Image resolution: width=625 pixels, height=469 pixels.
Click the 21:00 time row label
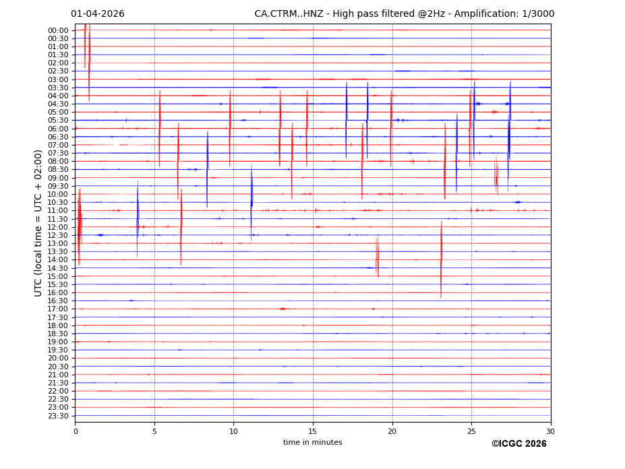click(x=58, y=375)
